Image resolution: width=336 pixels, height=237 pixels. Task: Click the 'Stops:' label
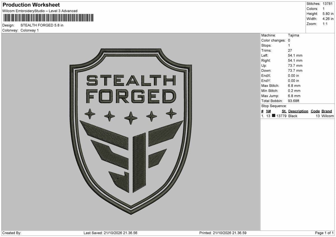click(x=266, y=45)
